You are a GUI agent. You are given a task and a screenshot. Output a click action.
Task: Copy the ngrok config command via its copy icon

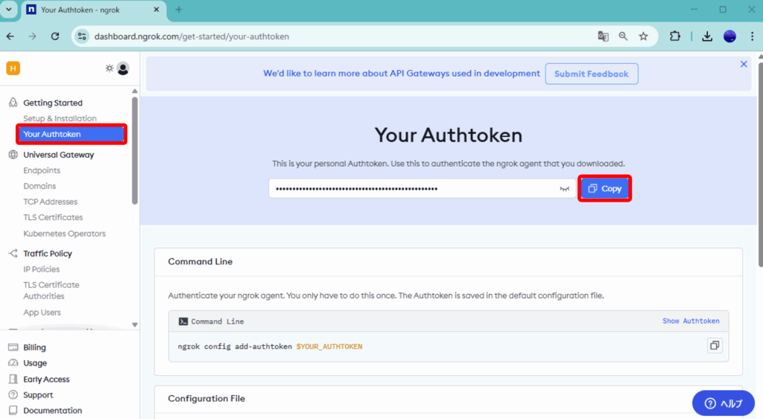715,345
